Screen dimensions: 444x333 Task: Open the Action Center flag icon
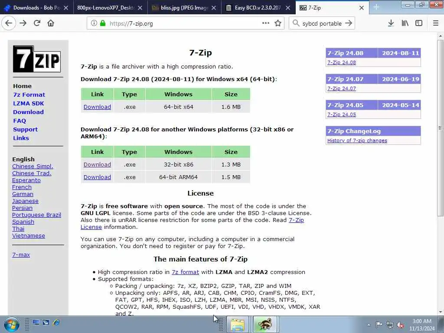click(379, 324)
